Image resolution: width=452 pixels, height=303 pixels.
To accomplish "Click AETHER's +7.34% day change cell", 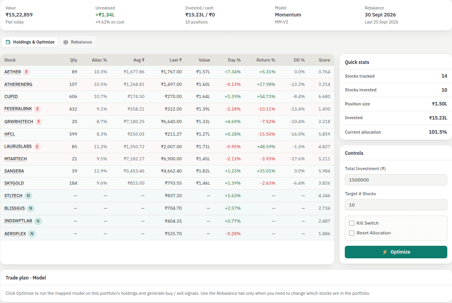I will tap(232, 72).
